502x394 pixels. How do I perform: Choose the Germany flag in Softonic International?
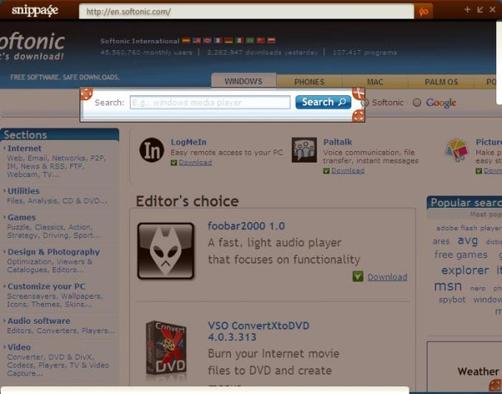pos(229,41)
